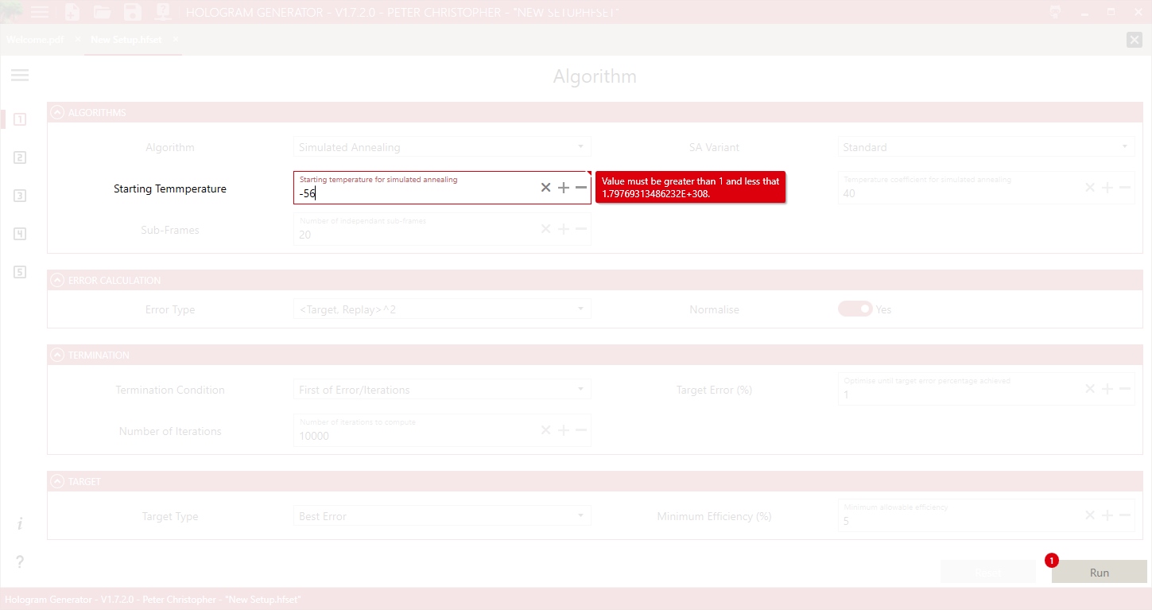The height and width of the screenshot is (610, 1152).
Task: Open the title bar hamburger menu
Action: pyautogui.click(x=39, y=12)
